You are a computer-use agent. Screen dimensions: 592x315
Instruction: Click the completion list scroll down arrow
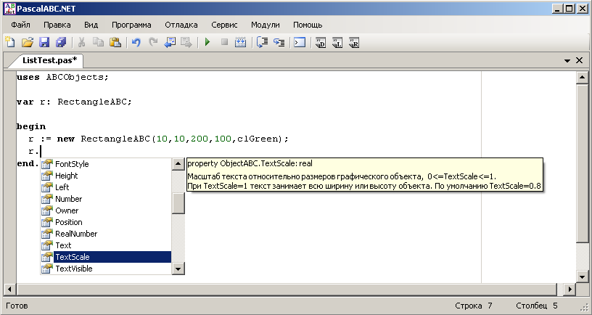coord(178,269)
